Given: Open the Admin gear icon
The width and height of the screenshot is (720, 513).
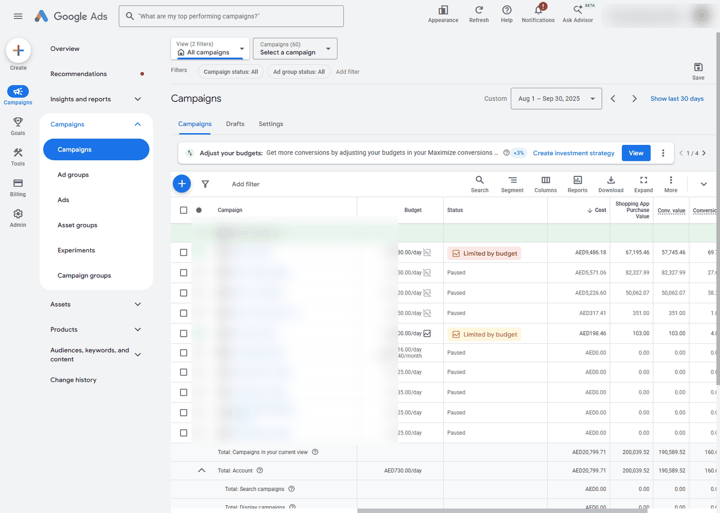Looking at the screenshot, I should (x=18, y=214).
